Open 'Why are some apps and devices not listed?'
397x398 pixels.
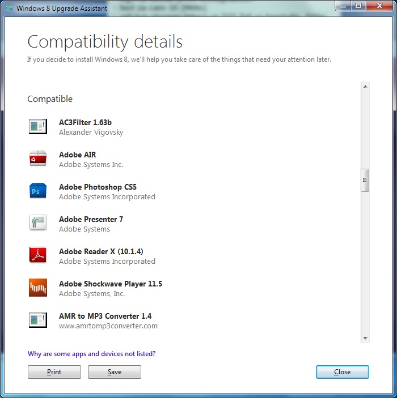91,354
